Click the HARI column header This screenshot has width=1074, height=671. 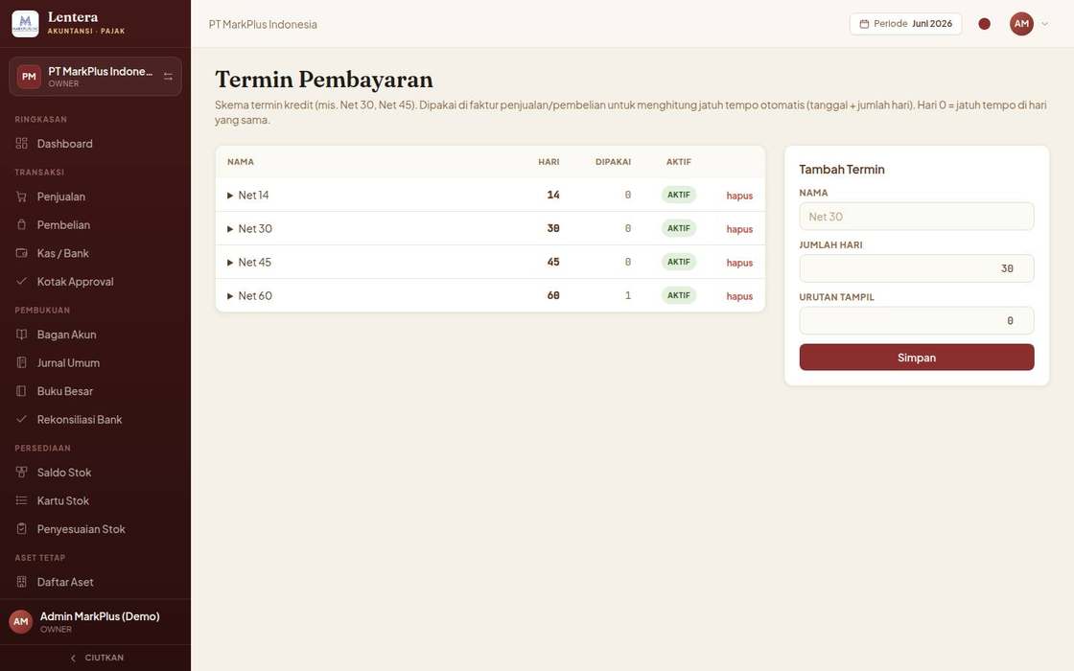point(549,162)
